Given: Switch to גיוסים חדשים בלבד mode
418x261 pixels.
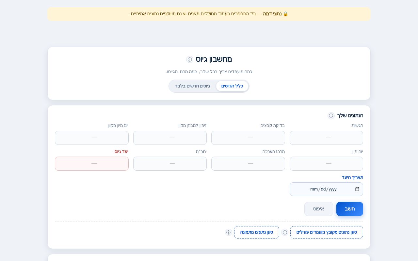Looking at the screenshot, I should point(192,86).
